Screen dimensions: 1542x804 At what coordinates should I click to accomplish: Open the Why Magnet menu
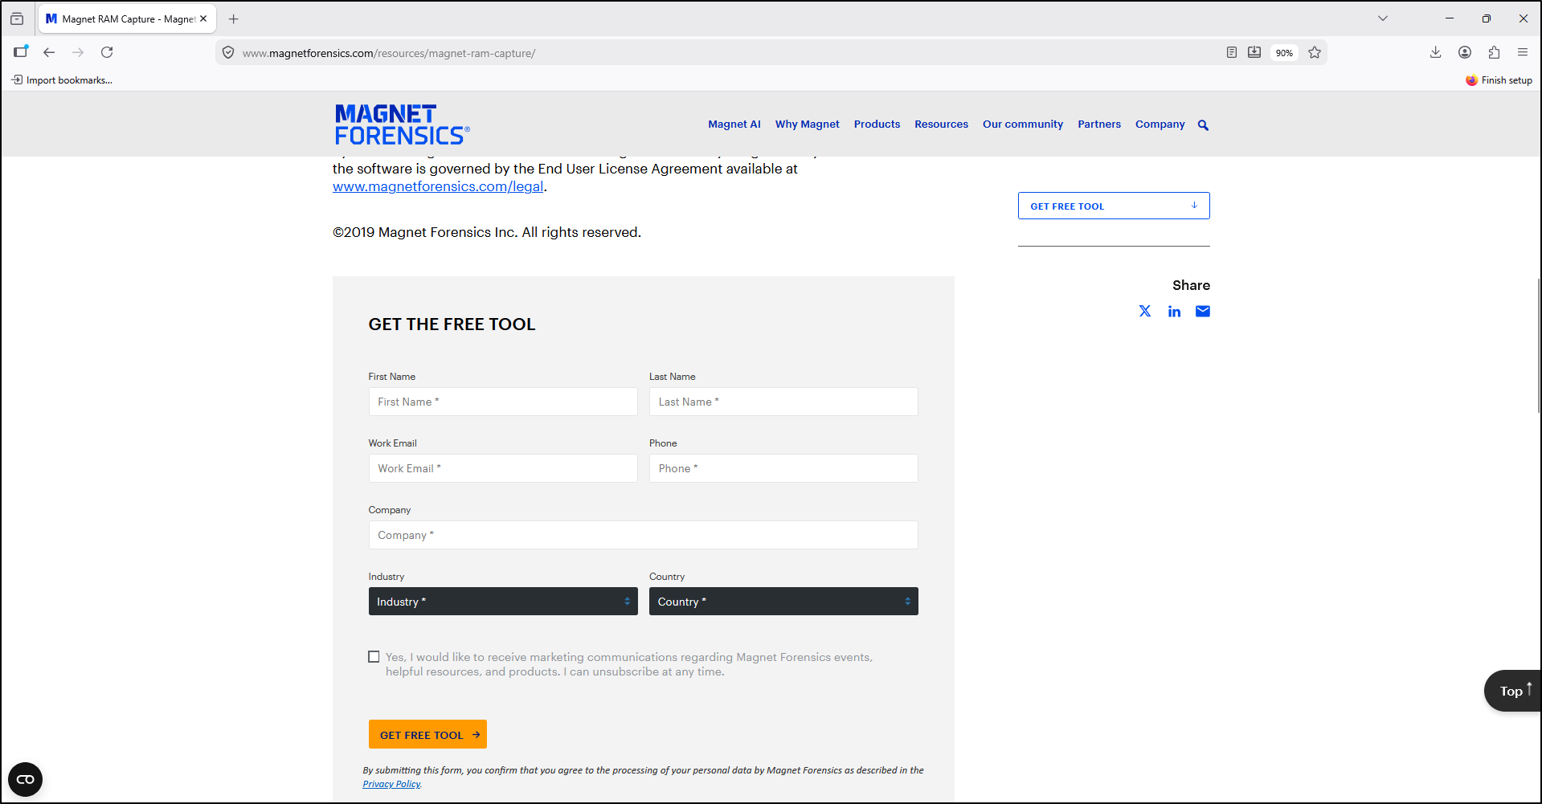(x=807, y=124)
